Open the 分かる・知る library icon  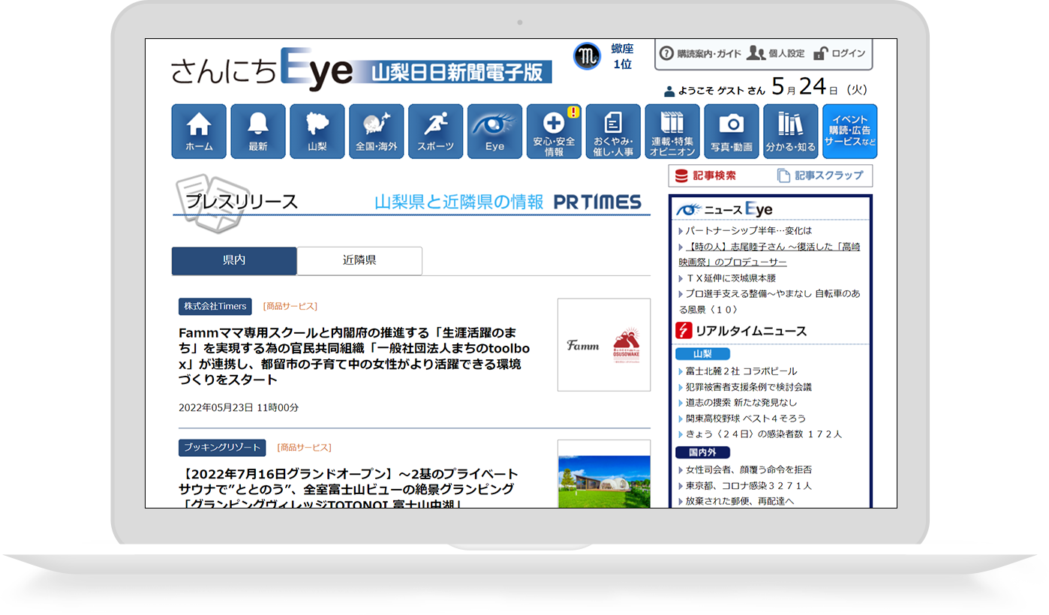click(790, 131)
